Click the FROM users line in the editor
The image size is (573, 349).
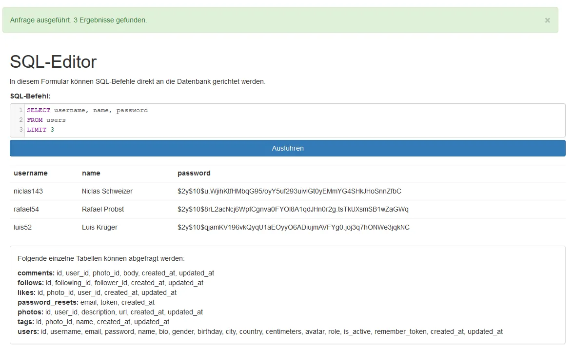46,120
